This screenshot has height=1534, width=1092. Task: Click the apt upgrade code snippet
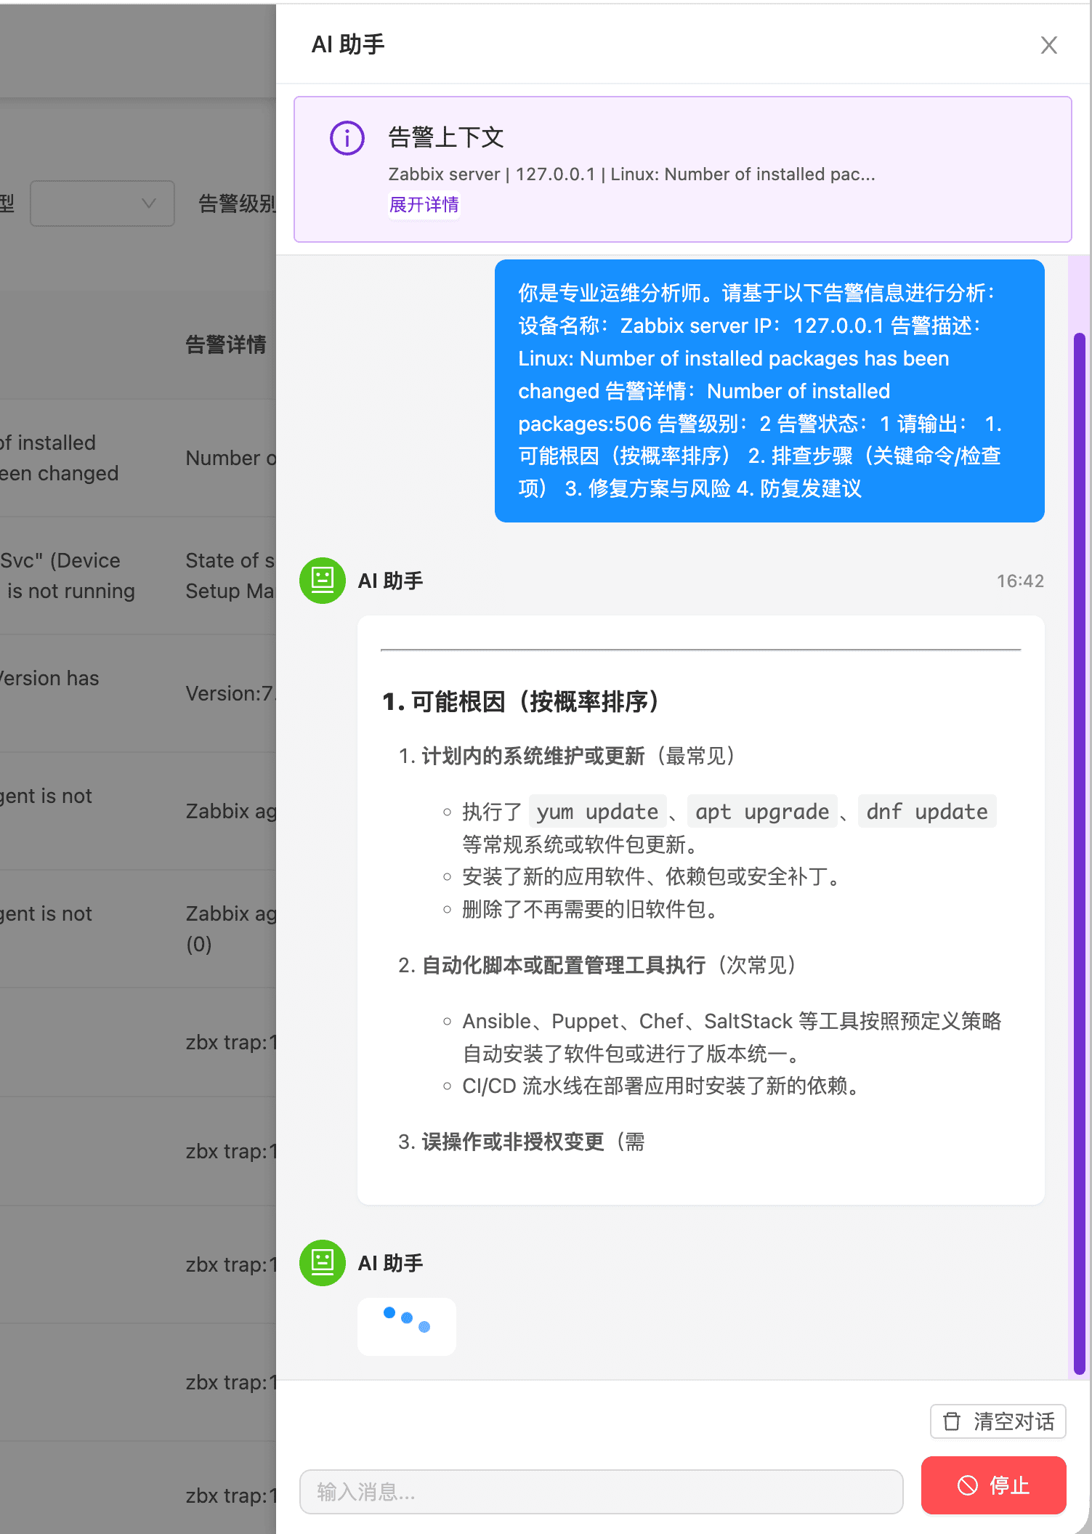point(761,812)
